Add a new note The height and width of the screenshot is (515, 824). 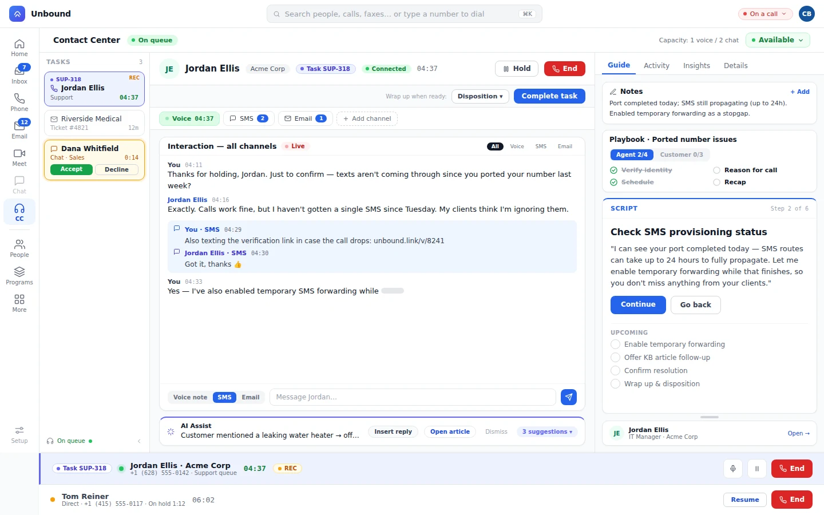(800, 92)
